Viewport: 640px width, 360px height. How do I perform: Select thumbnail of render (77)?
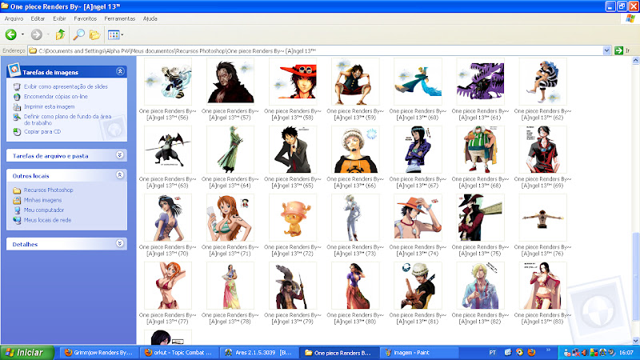pos(168,286)
